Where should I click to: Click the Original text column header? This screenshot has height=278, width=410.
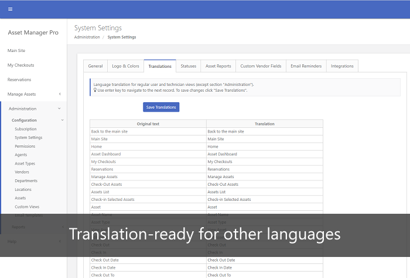(148, 124)
